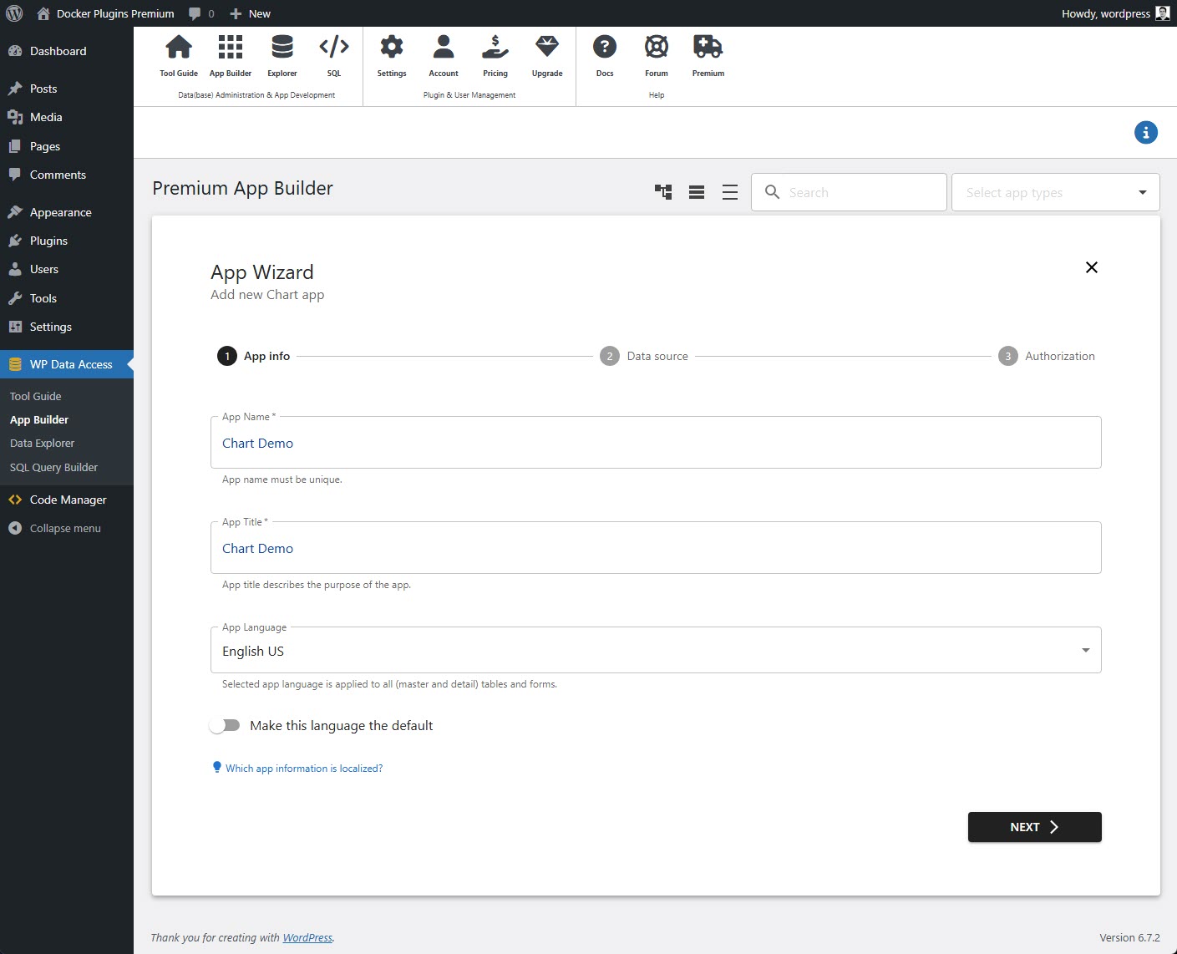Select the Authorization wizard step
The height and width of the screenshot is (954, 1177).
coord(1047,356)
